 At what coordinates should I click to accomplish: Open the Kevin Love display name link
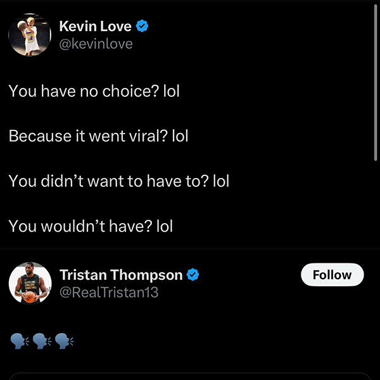(x=95, y=27)
